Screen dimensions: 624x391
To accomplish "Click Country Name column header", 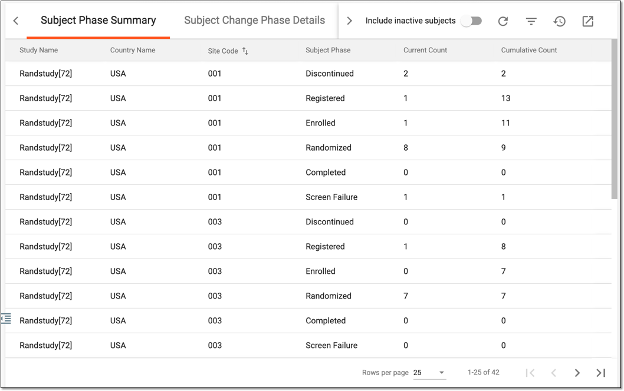I will coord(133,50).
